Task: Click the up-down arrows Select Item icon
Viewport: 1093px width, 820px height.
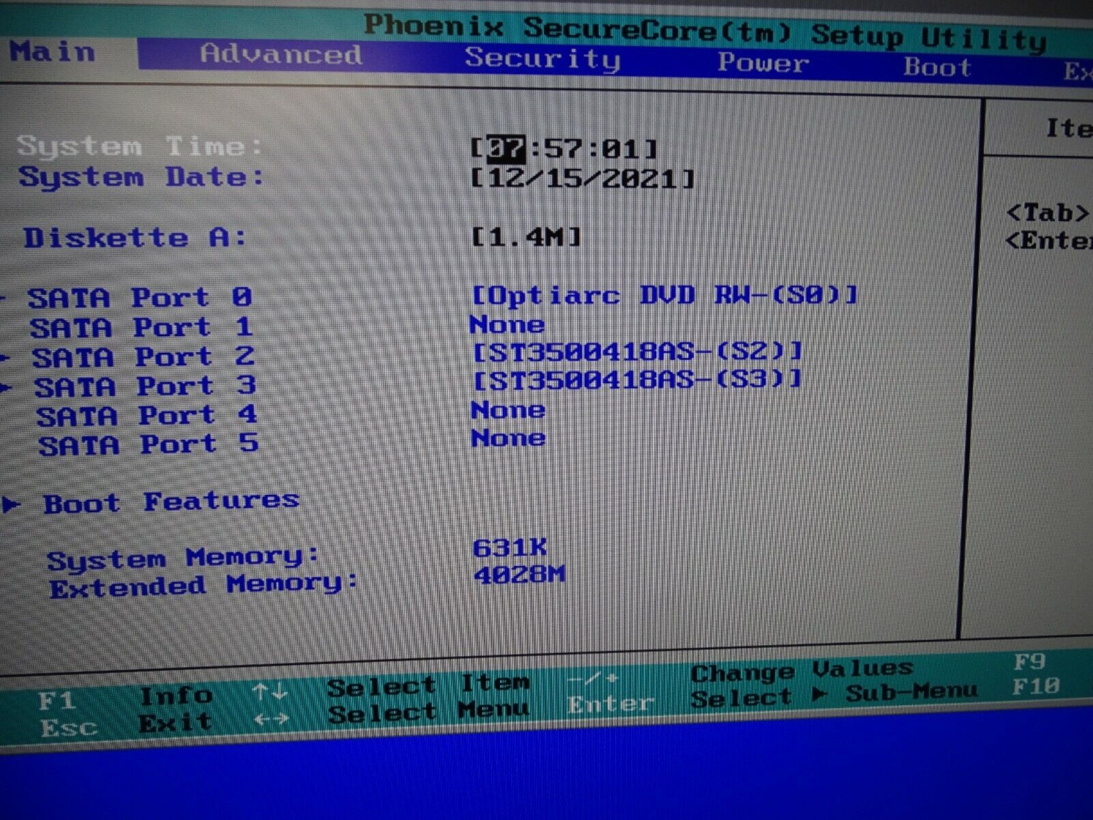Action: click(270, 692)
